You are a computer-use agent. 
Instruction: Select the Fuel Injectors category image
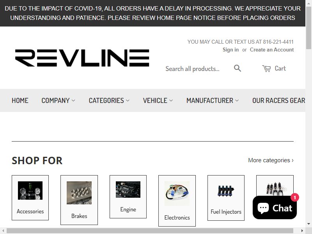(226, 191)
